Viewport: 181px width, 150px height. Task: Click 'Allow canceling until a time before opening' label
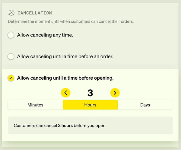[x=65, y=78]
